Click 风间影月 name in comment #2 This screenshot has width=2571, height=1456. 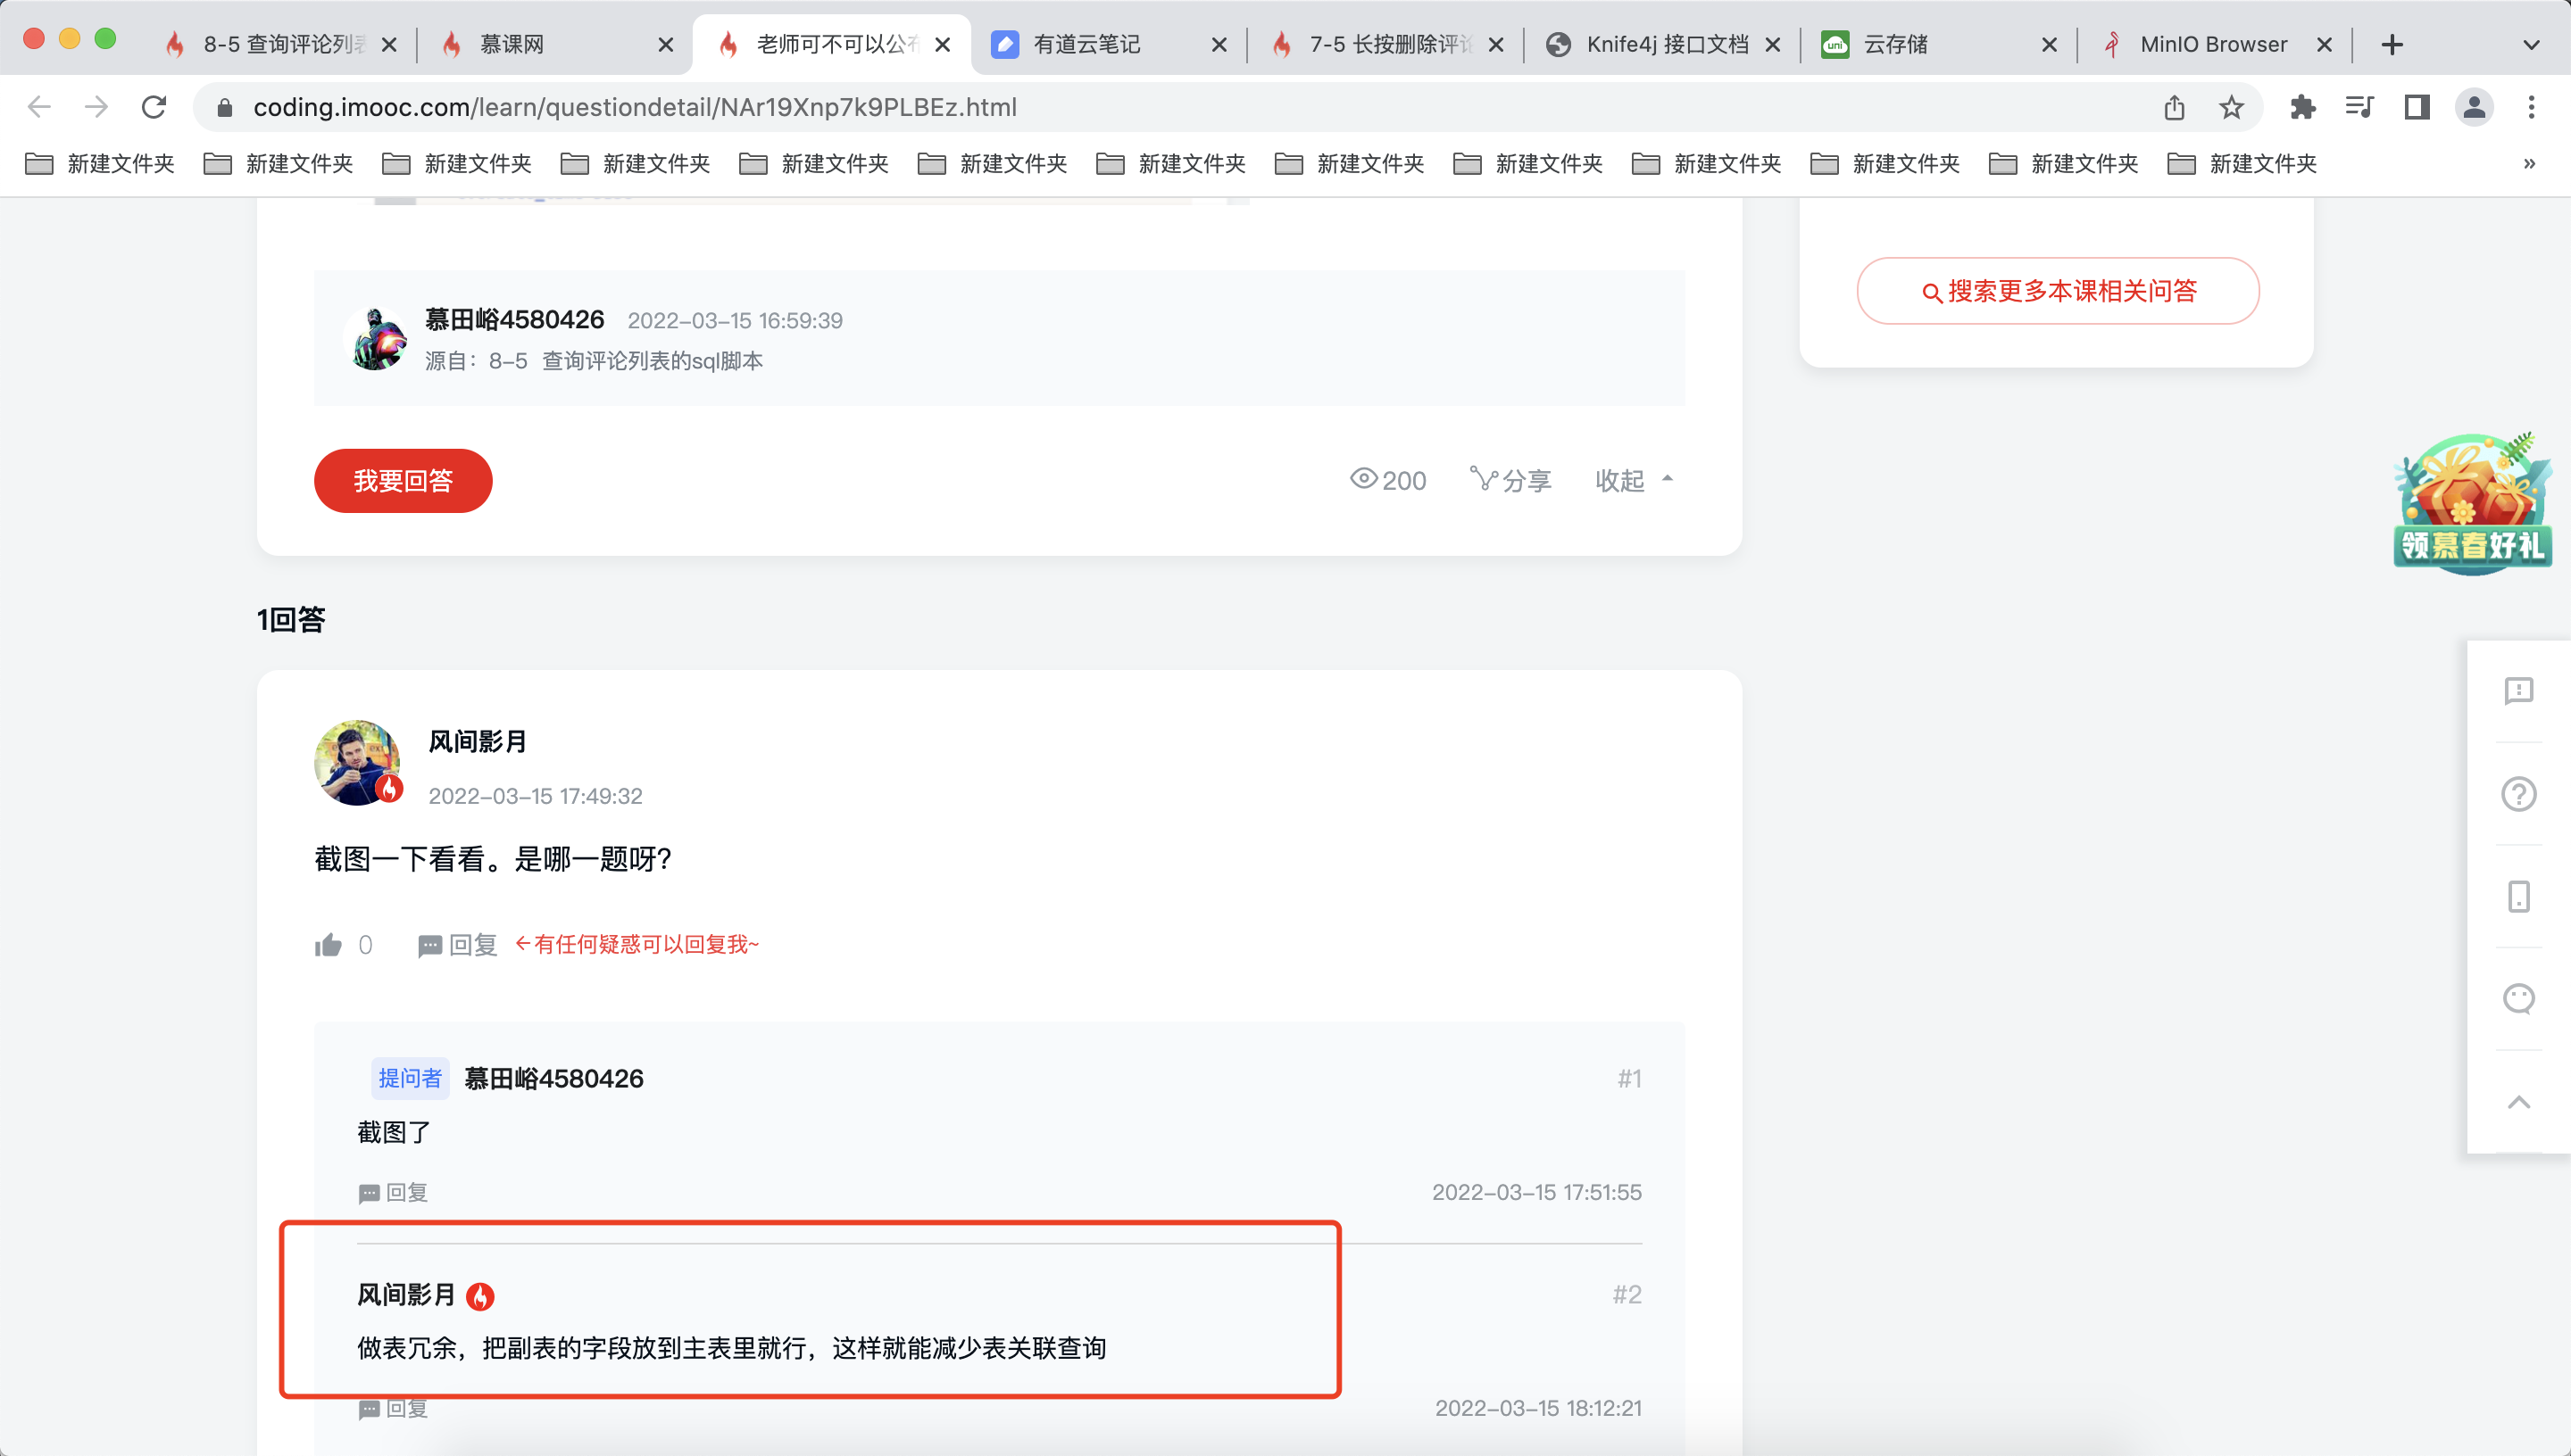406,1295
